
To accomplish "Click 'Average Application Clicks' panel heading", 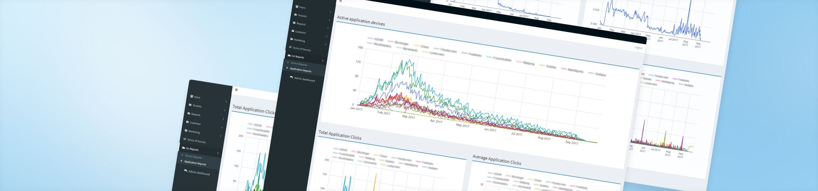I will [x=497, y=160].
